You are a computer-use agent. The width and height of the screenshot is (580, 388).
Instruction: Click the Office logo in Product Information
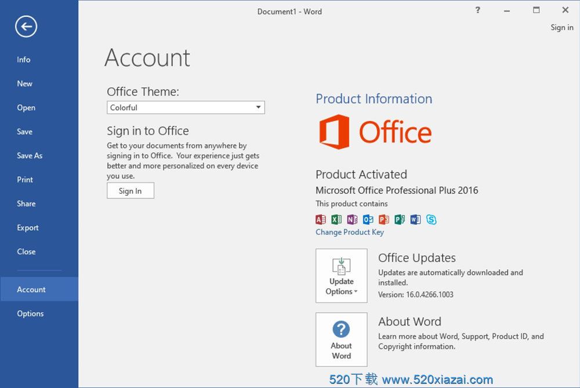pyautogui.click(x=375, y=132)
